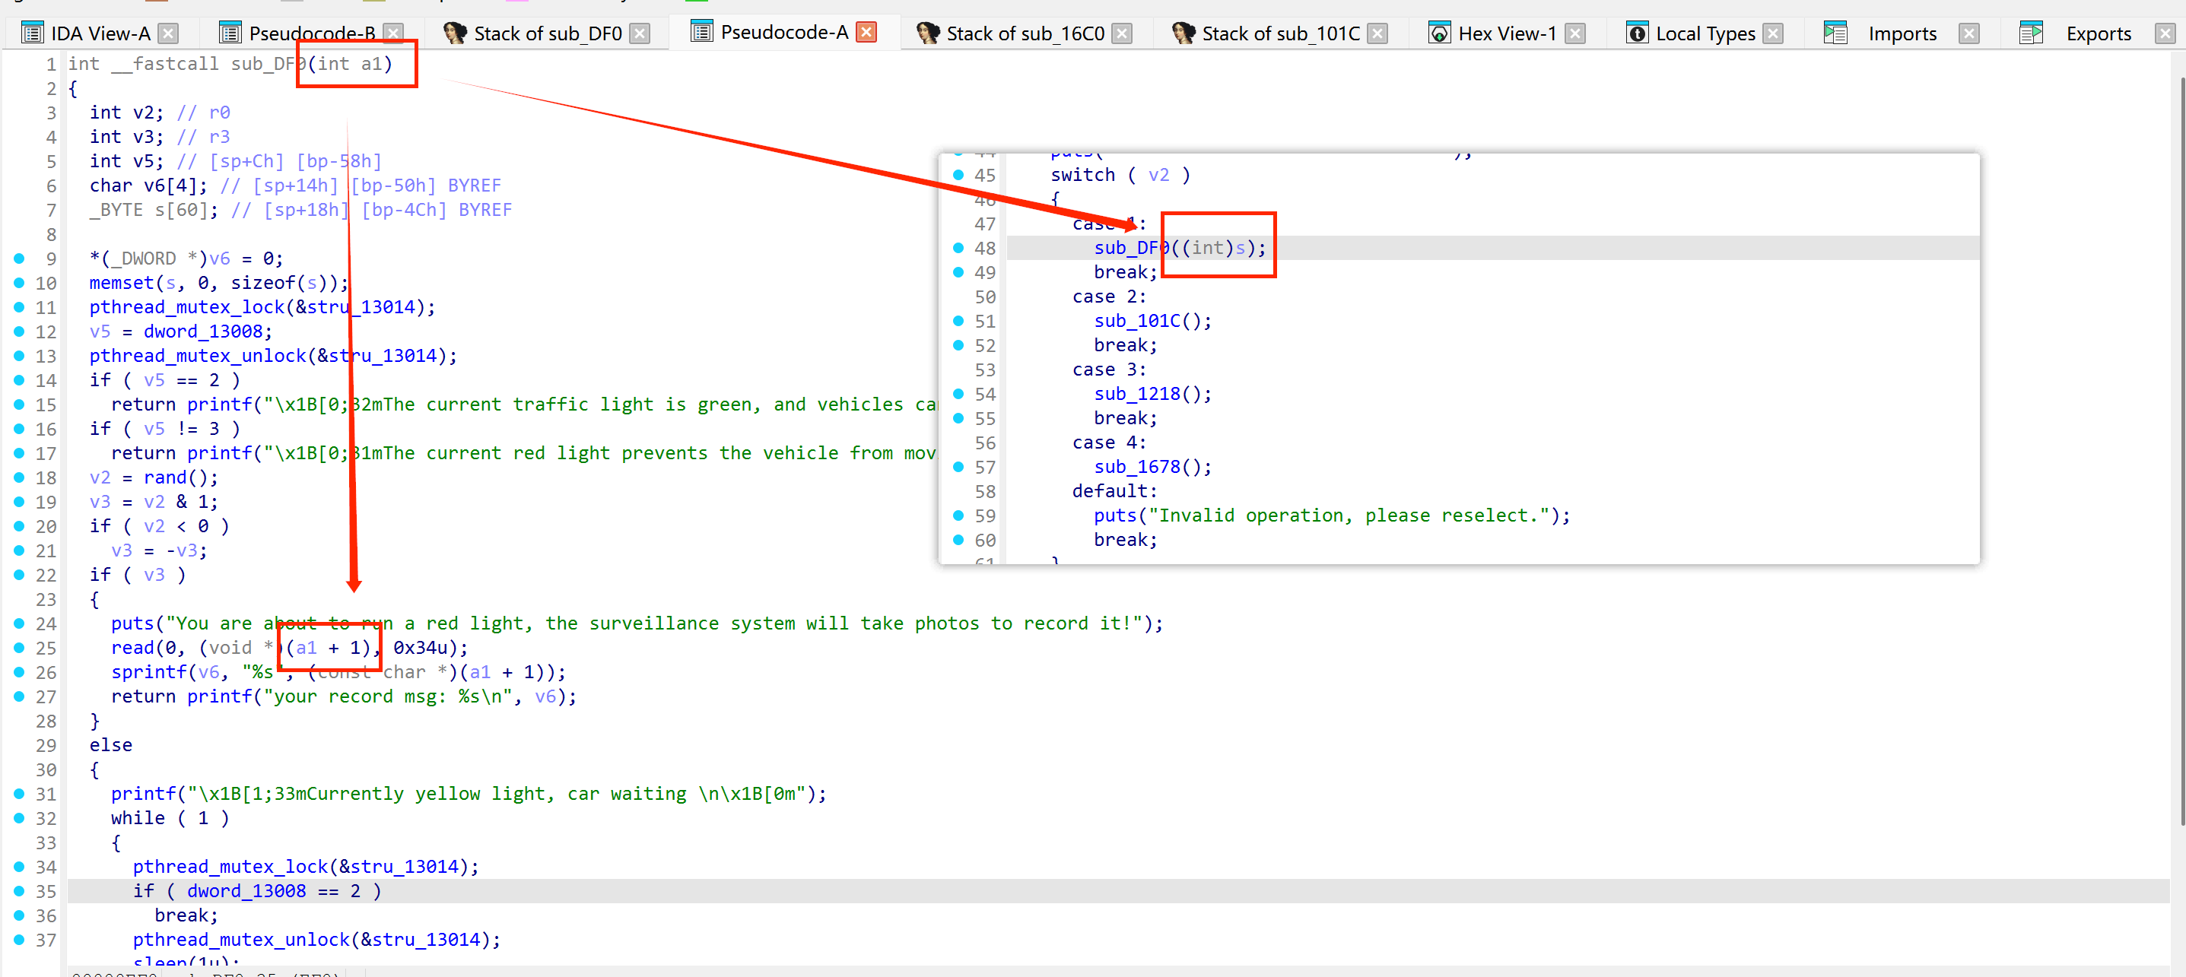2186x977 pixels.
Task: Close the IDA View-A tab
Action: (x=169, y=34)
